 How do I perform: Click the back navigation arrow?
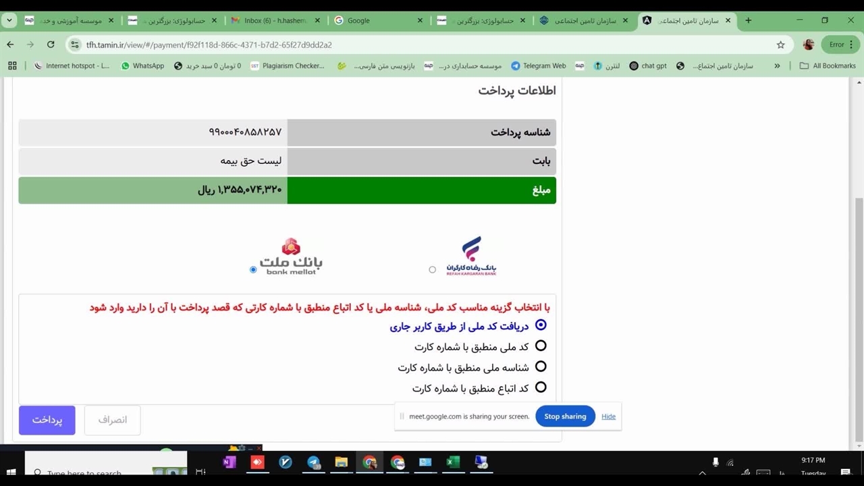10,45
